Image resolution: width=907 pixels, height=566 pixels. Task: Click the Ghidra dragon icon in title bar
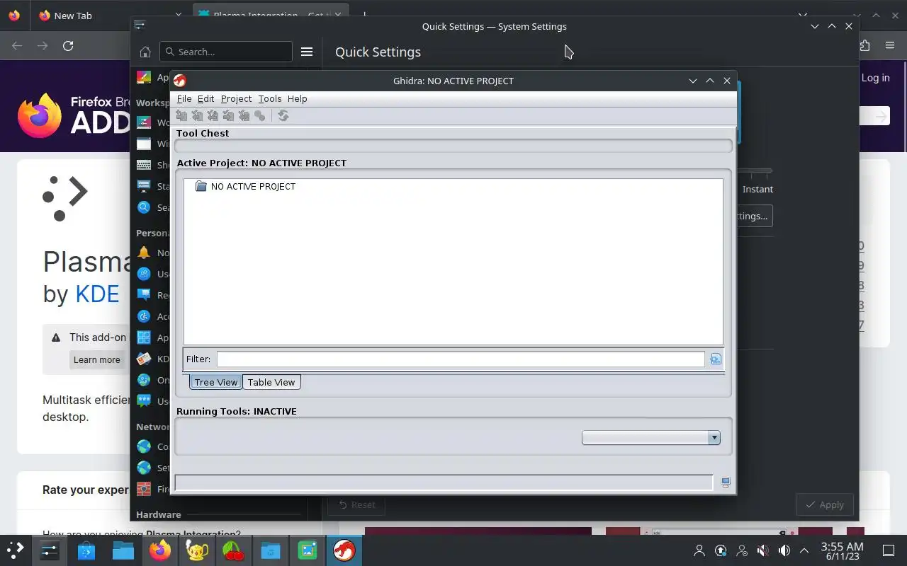(x=180, y=81)
